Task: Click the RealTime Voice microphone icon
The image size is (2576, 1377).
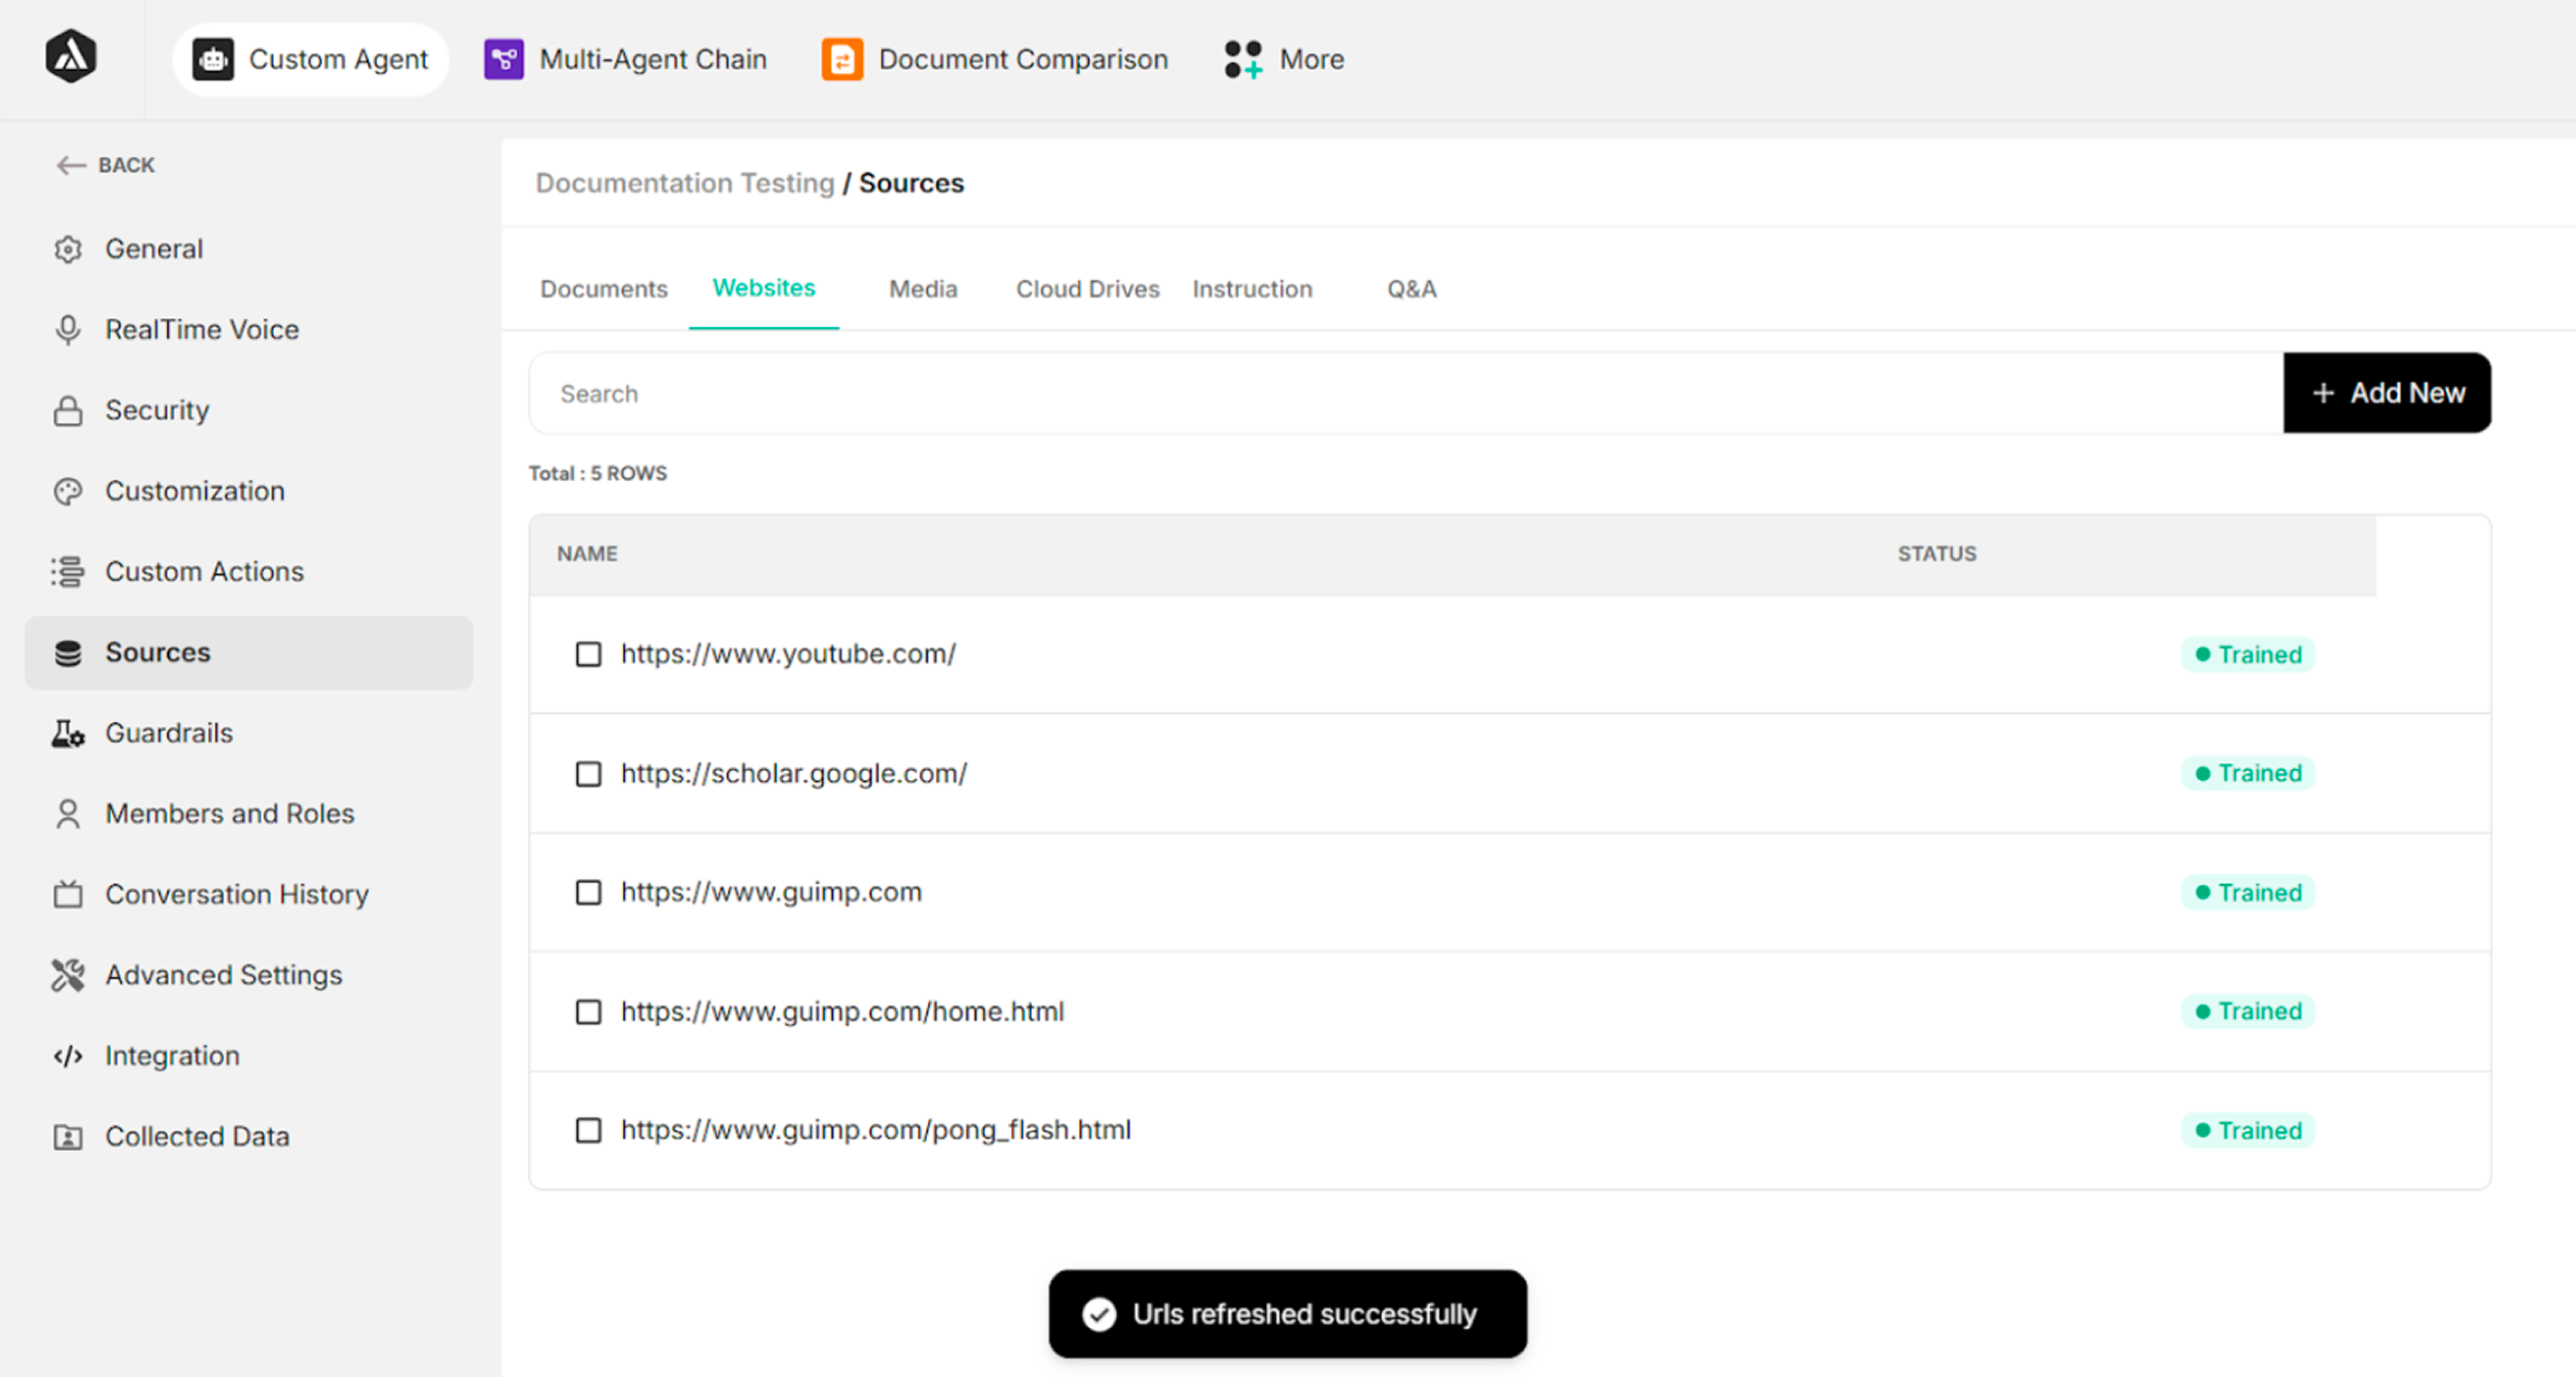Action: pyautogui.click(x=68, y=329)
